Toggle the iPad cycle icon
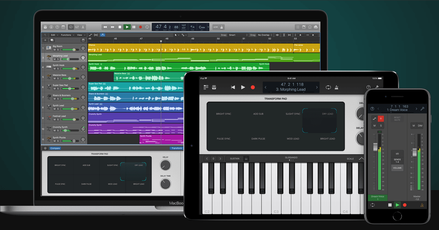 click(328, 87)
